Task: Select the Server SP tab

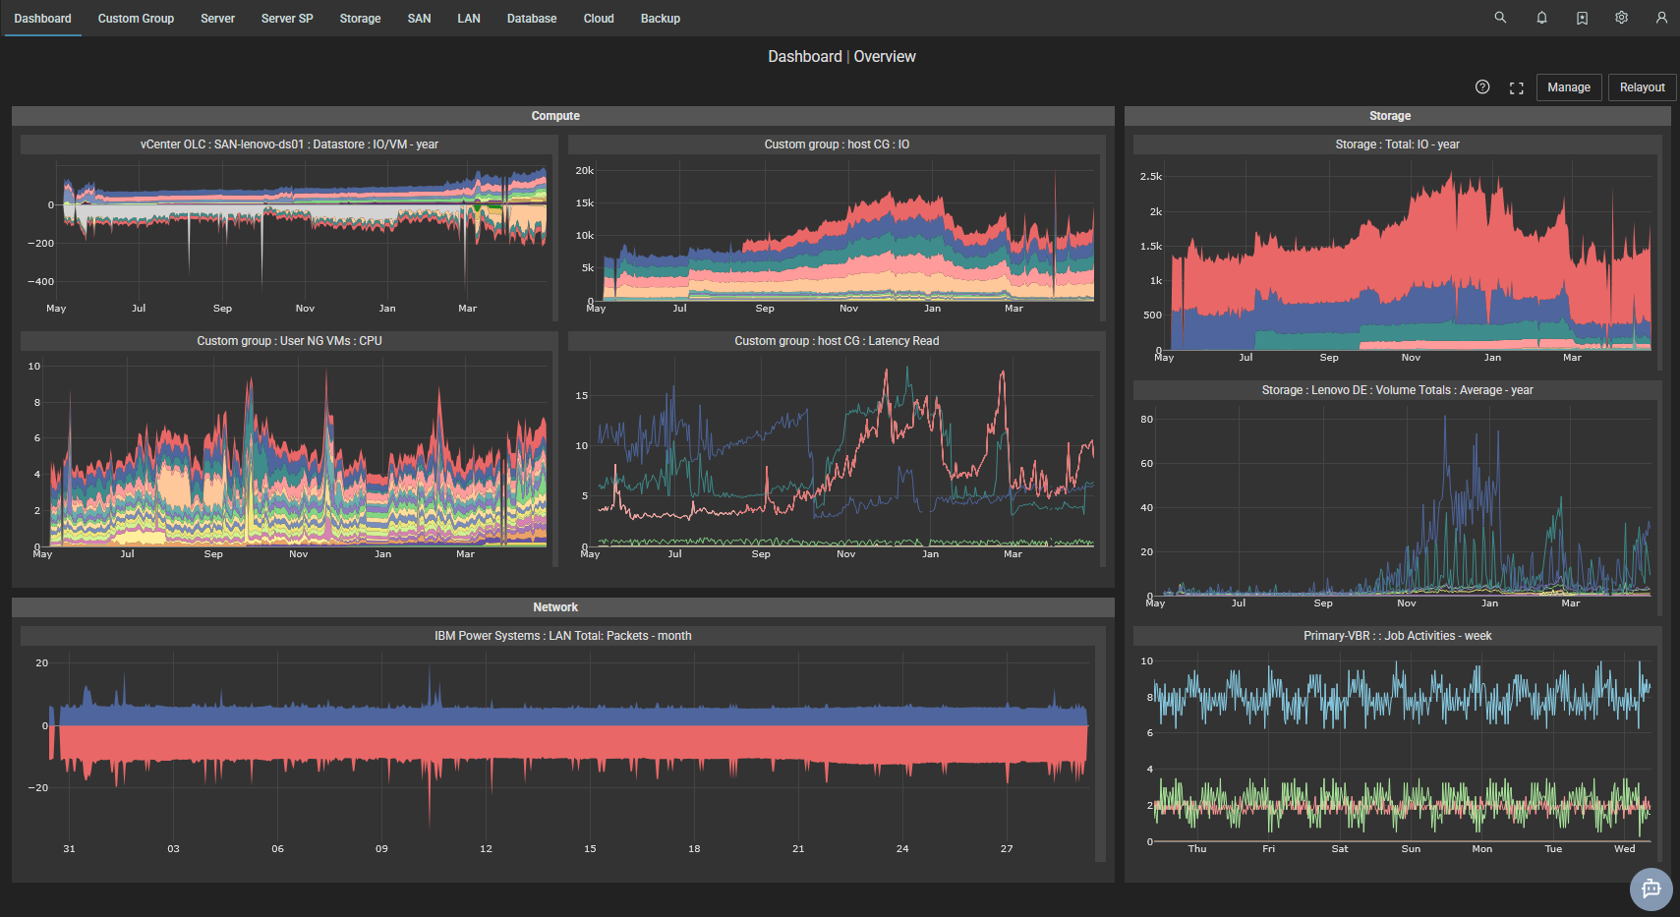Action: pos(286,18)
